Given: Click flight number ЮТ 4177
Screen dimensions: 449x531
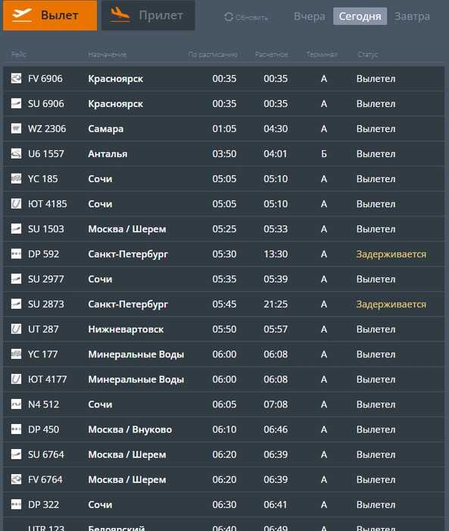Looking at the screenshot, I should point(48,379).
